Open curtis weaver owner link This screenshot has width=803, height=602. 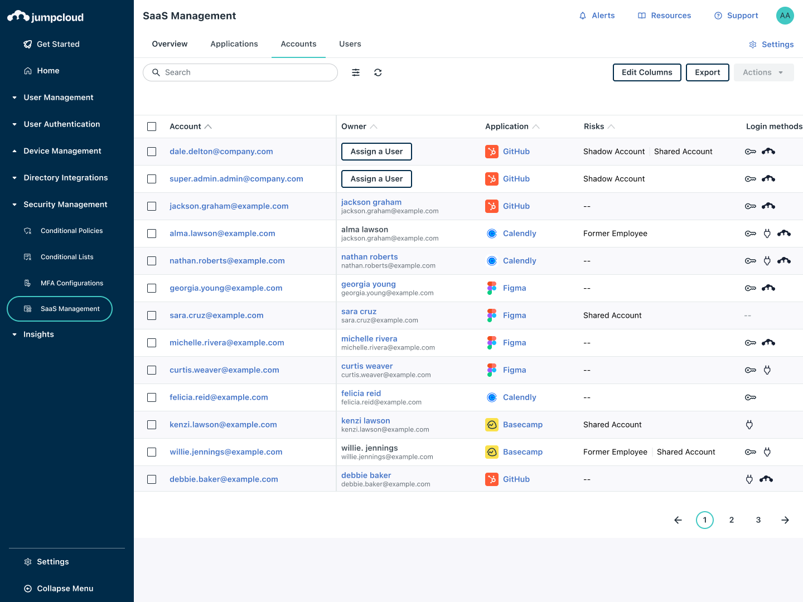(x=367, y=366)
